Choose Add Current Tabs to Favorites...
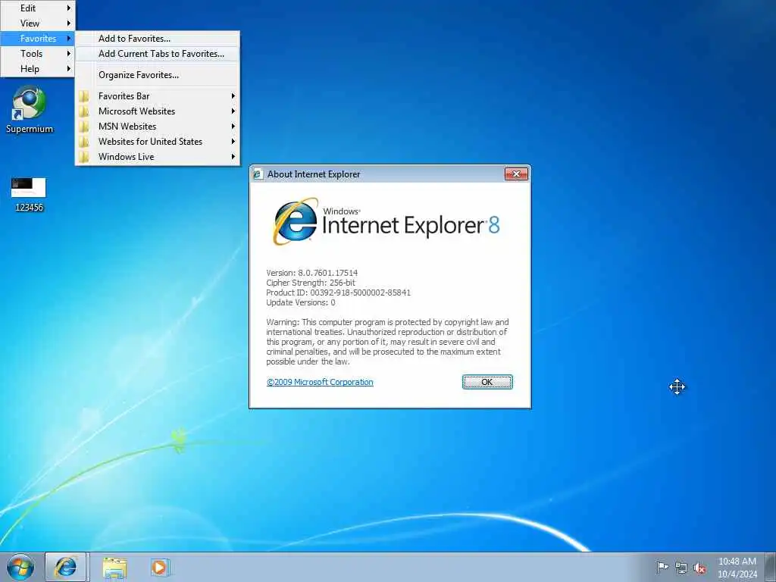This screenshot has width=776, height=582. coord(158,54)
